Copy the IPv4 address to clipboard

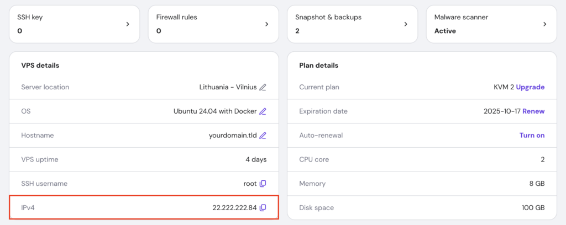(263, 208)
